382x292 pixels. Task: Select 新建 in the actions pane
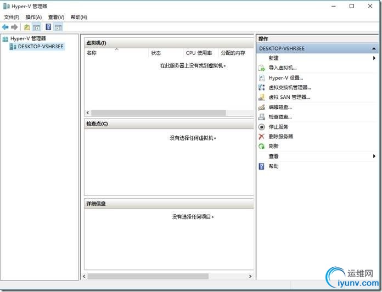[273, 58]
